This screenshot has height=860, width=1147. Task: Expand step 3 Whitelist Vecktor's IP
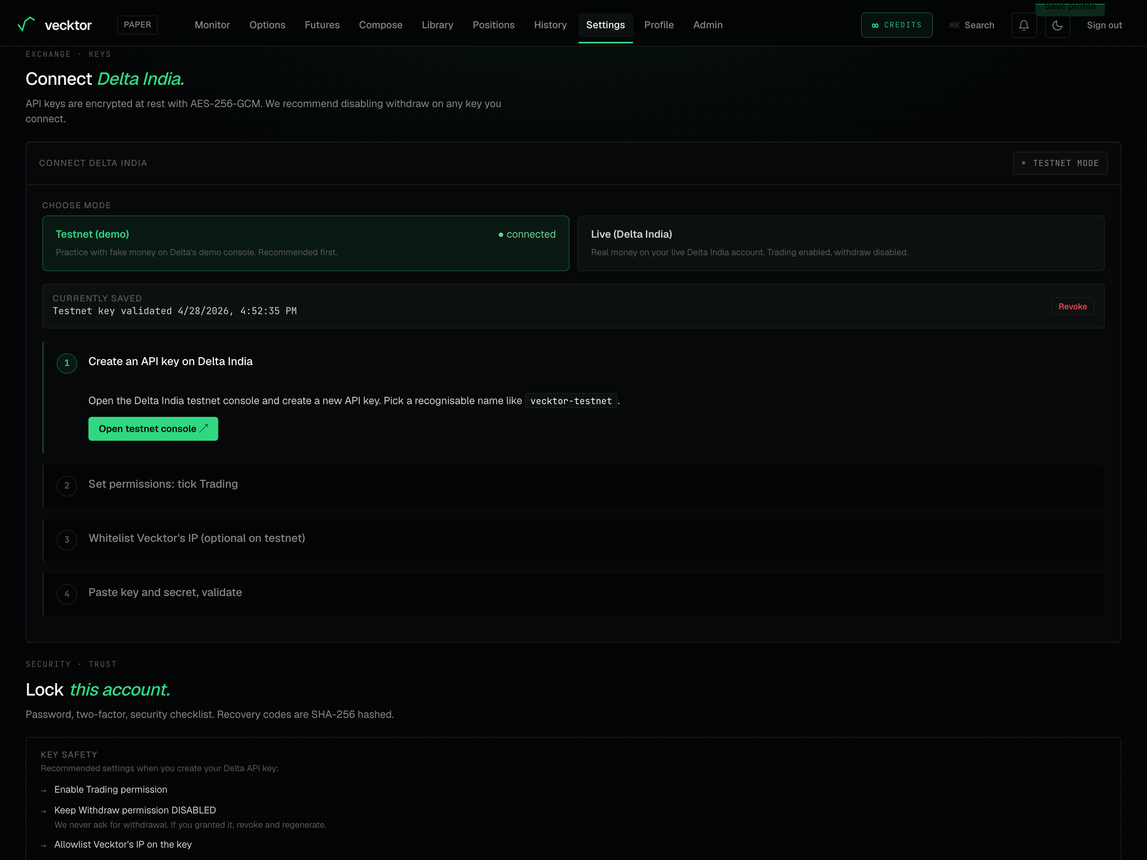(573, 539)
